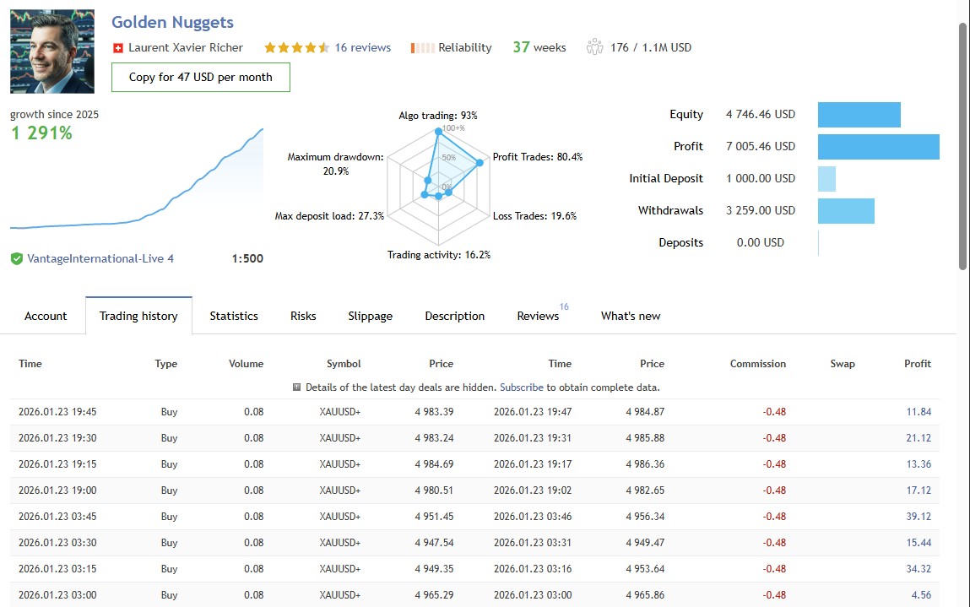This screenshot has height=607, width=970.
Task: Click close price 4 982.65
Action: pos(645,490)
